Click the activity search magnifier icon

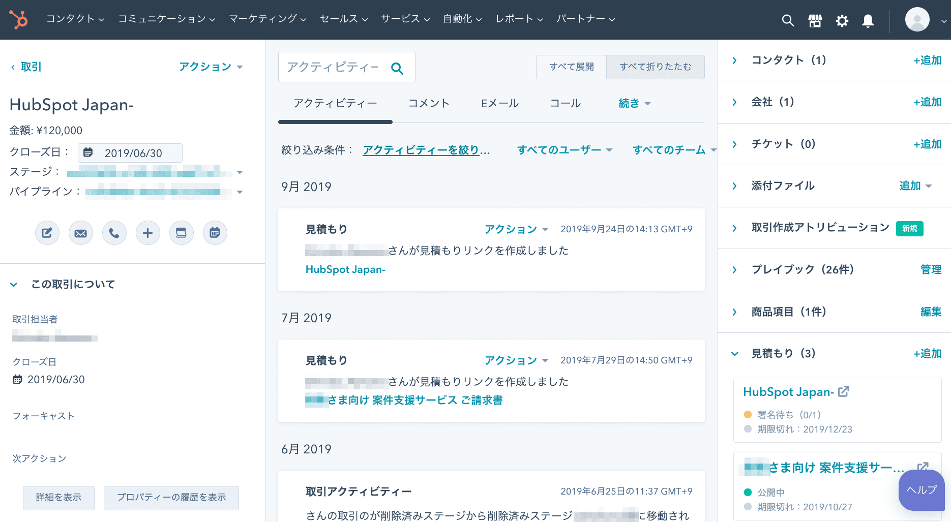[x=397, y=68]
